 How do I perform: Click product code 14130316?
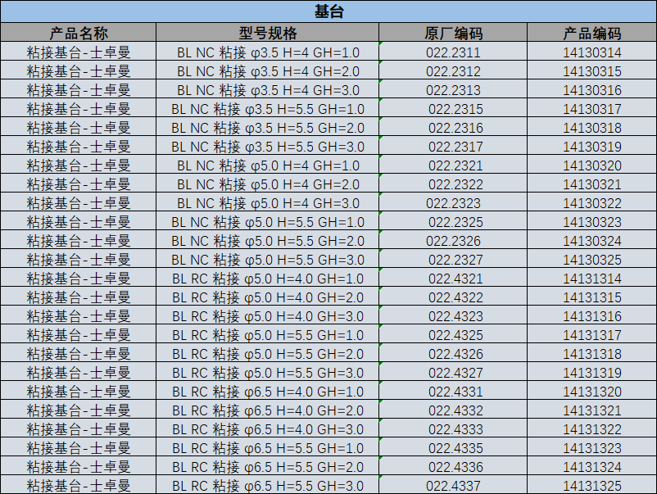click(x=591, y=90)
